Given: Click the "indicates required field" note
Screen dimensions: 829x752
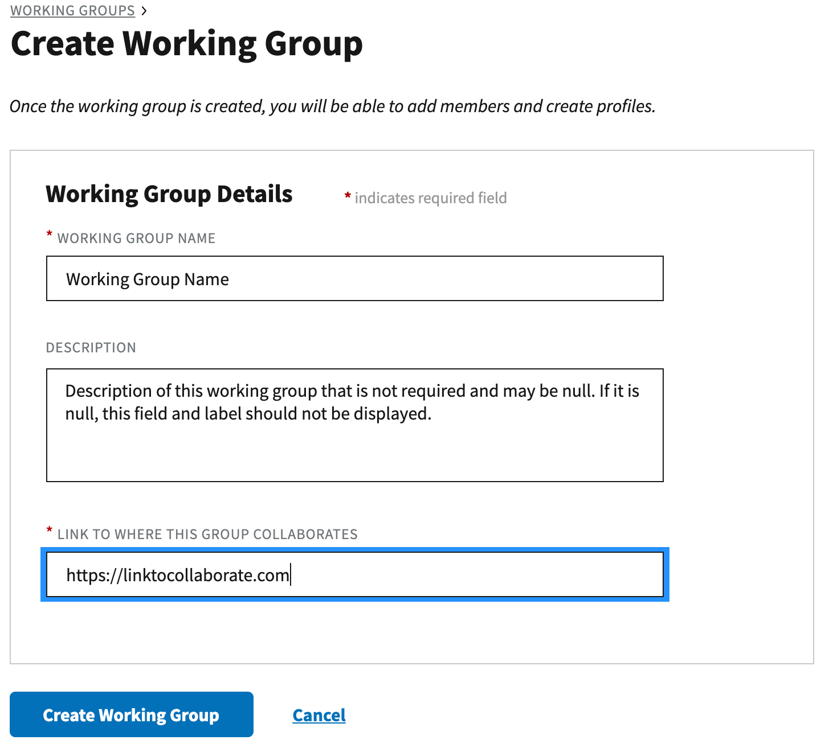Looking at the screenshot, I should point(431,198).
